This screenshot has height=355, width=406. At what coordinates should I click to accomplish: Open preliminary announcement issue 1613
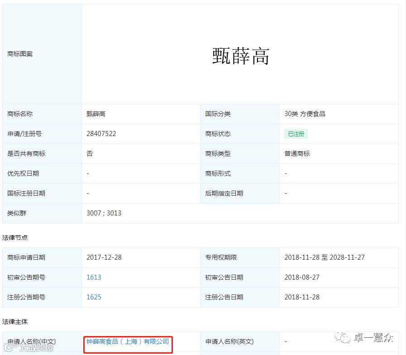pyautogui.click(x=94, y=277)
